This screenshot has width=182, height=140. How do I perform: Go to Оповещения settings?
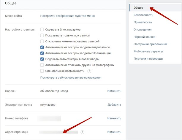(x=143, y=30)
